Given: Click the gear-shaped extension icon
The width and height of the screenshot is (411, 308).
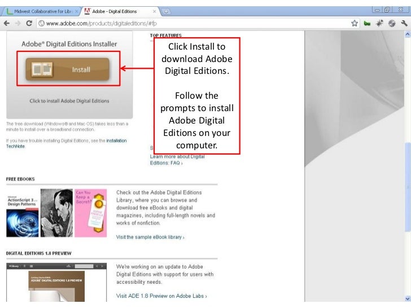Looking at the screenshot, I should tap(392, 23).
